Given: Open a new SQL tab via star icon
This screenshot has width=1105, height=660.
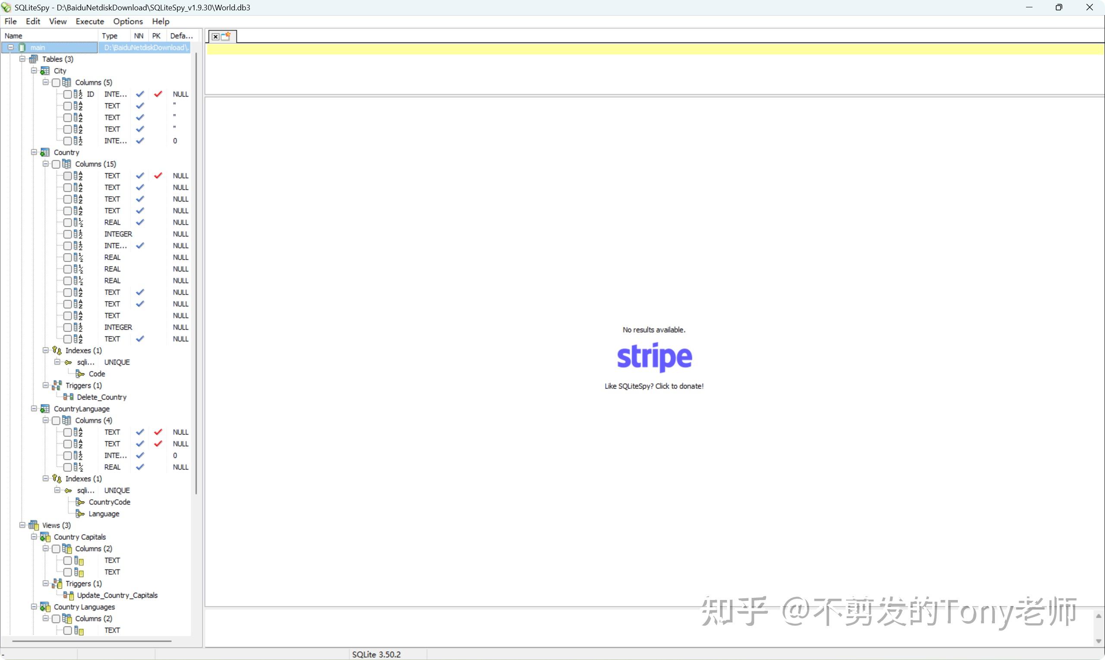Looking at the screenshot, I should 226,36.
